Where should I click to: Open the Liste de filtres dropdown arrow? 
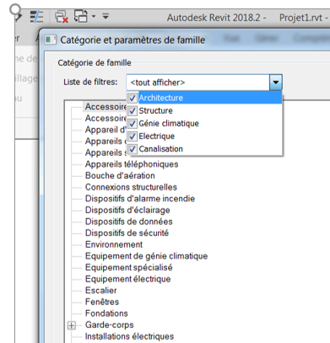(x=276, y=83)
